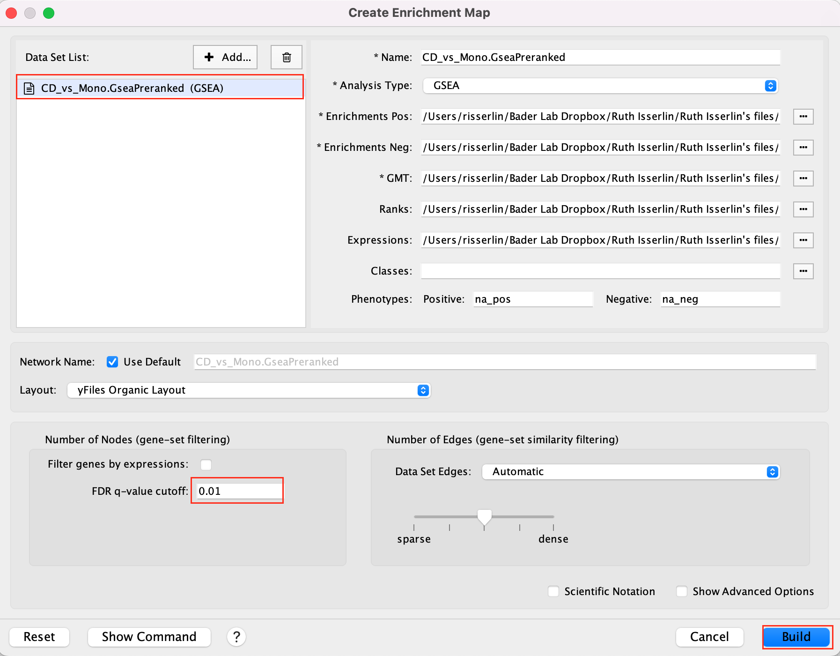Click the trash icon to delete data set
840x656 pixels.
[287, 57]
